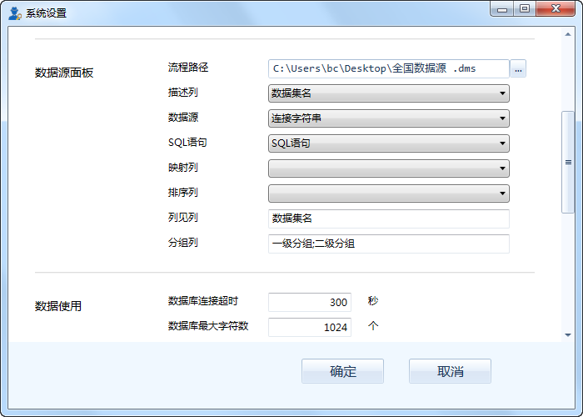Click the 排序列 label
The height and width of the screenshot is (417, 583).
point(183,193)
